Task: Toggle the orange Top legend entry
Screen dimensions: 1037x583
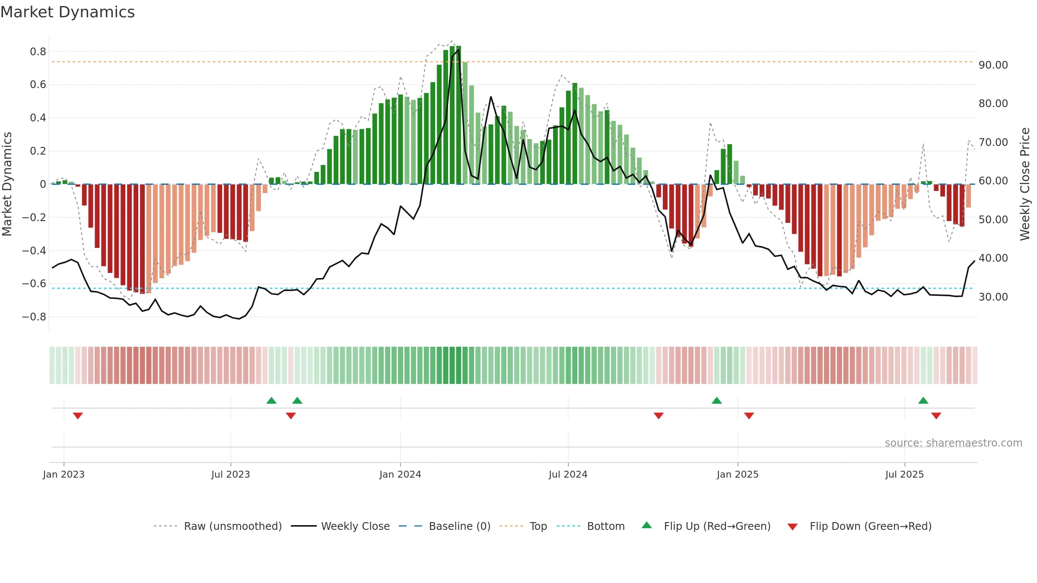Action: point(523,526)
